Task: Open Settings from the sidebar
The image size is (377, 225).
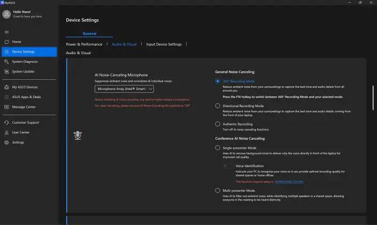Action: point(29,142)
